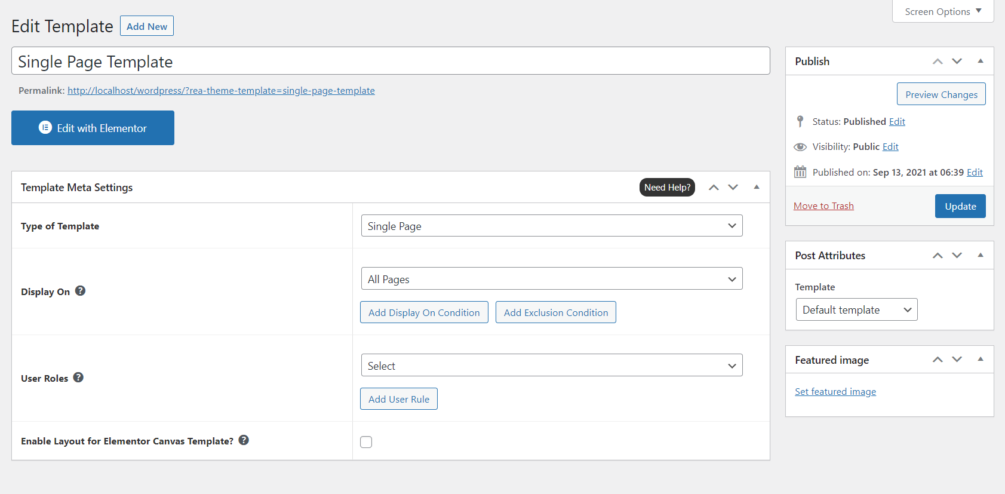Move Template Meta Settings panel up
Screen dimensions: 1005x494
click(714, 188)
